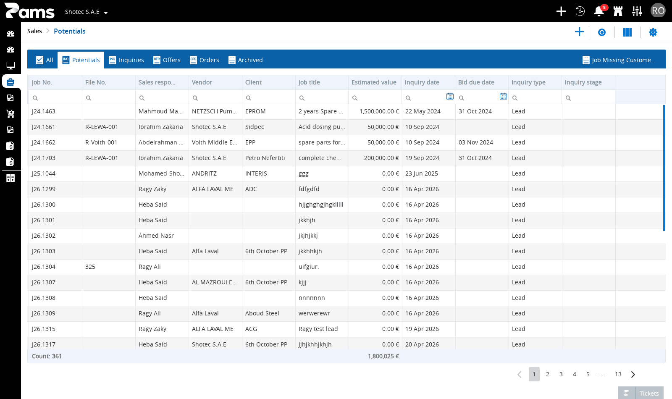672x399 pixels.
Task: Open the File No. filter operation magnifier
Action: tap(89, 98)
